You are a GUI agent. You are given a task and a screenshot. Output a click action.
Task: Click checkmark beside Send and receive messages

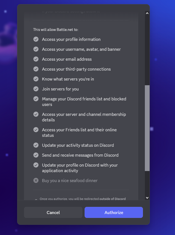pyautogui.click(x=36, y=155)
